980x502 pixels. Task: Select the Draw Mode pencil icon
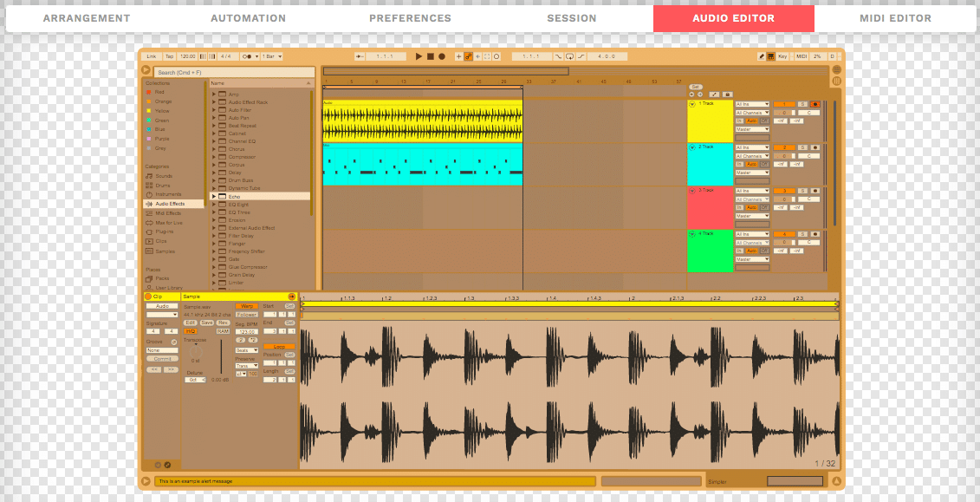click(762, 55)
